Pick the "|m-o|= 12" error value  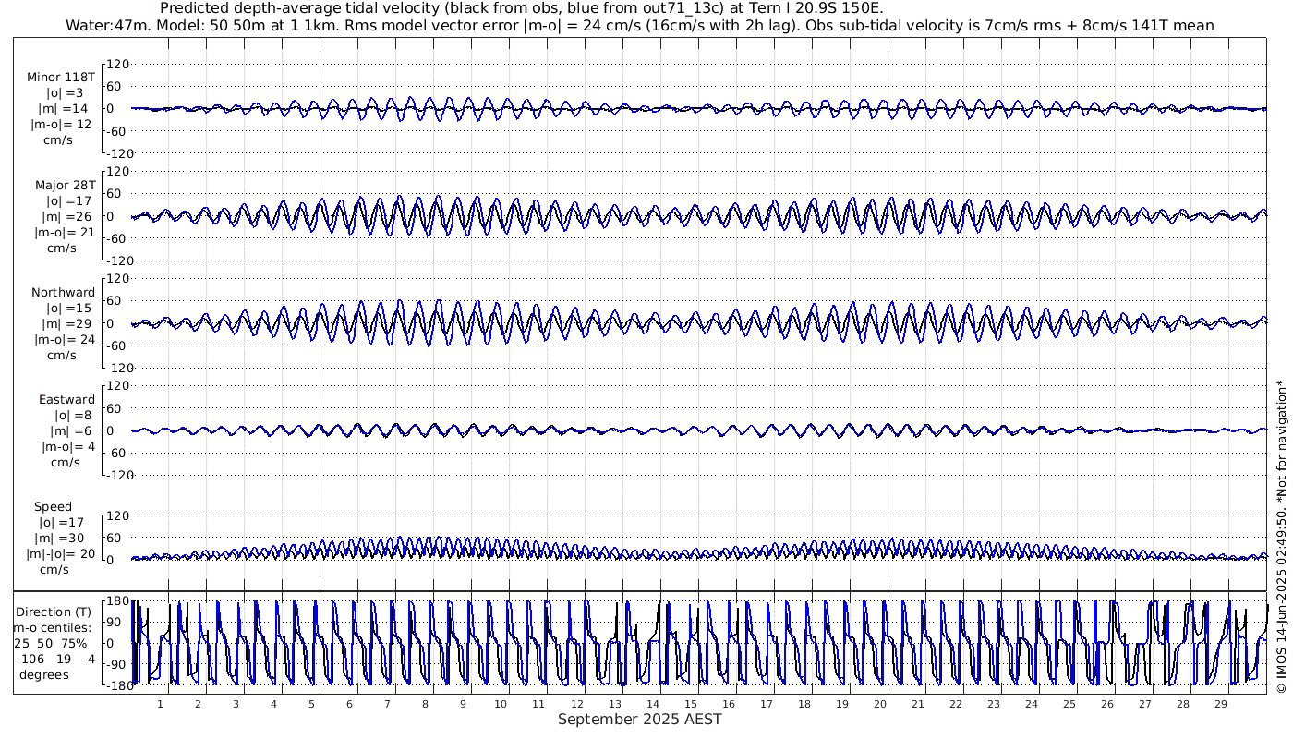pos(62,125)
